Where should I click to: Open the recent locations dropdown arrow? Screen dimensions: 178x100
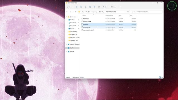point(73,12)
